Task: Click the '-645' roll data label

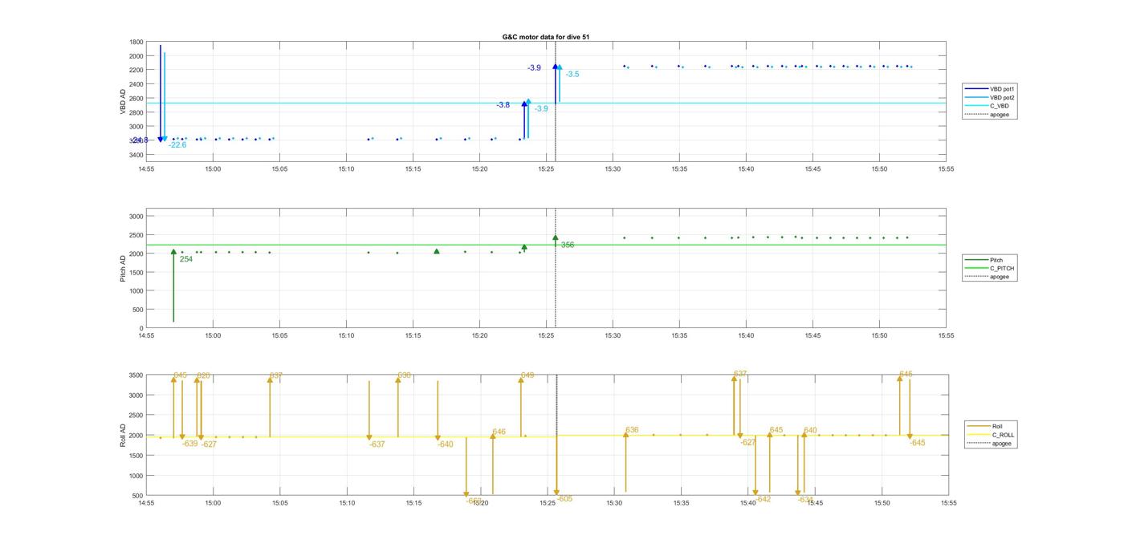Action: 918,444
